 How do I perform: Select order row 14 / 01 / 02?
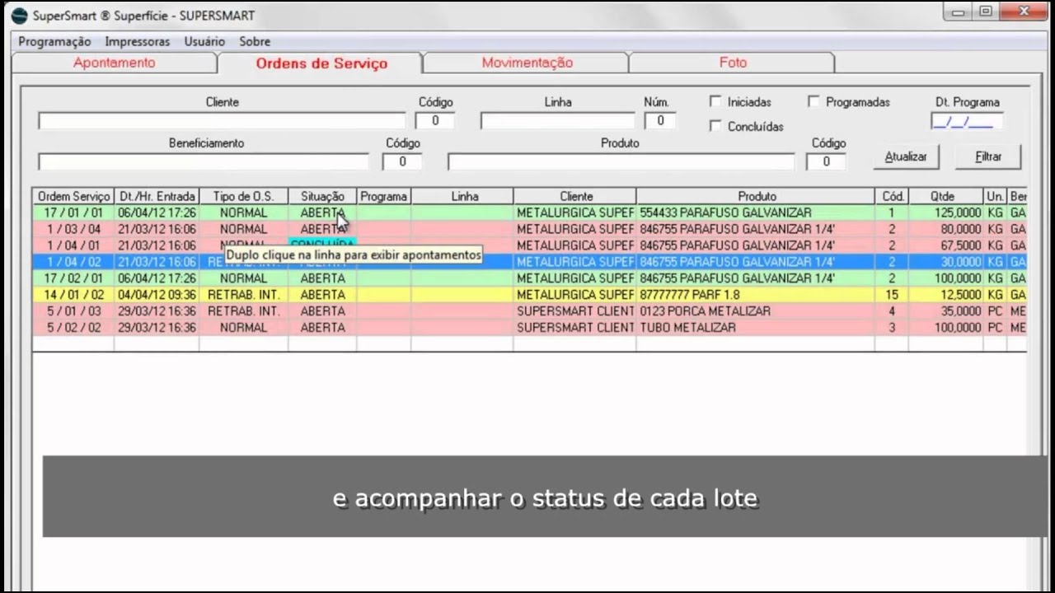[x=529, y=295]
